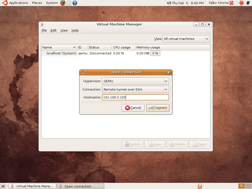Open the Edit menu
The image size is (252, 189).
(54, 30)
